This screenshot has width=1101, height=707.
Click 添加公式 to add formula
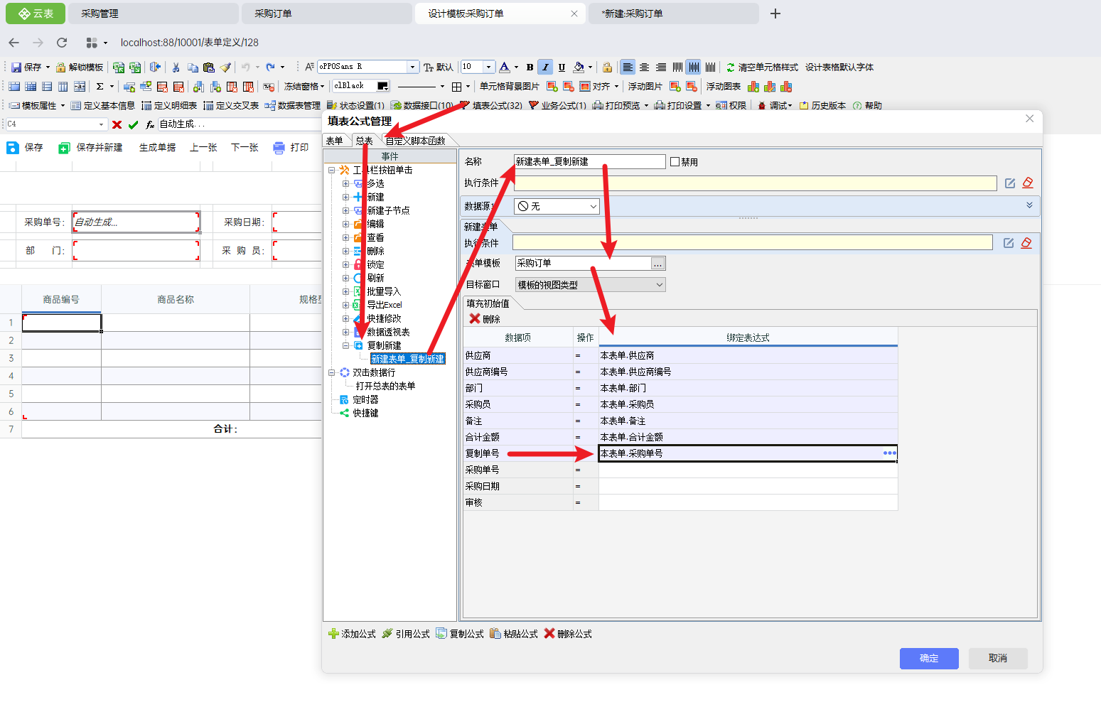click(x=352, y=634)
